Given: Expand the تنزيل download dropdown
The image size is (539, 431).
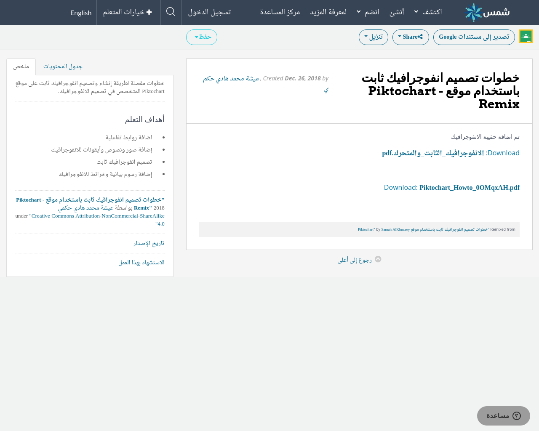Looking at the screenshot, I should pos(373,37).
